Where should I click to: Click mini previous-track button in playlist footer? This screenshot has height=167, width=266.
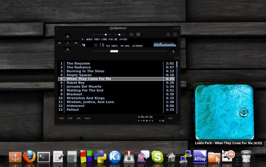click(x=138, y=121)
